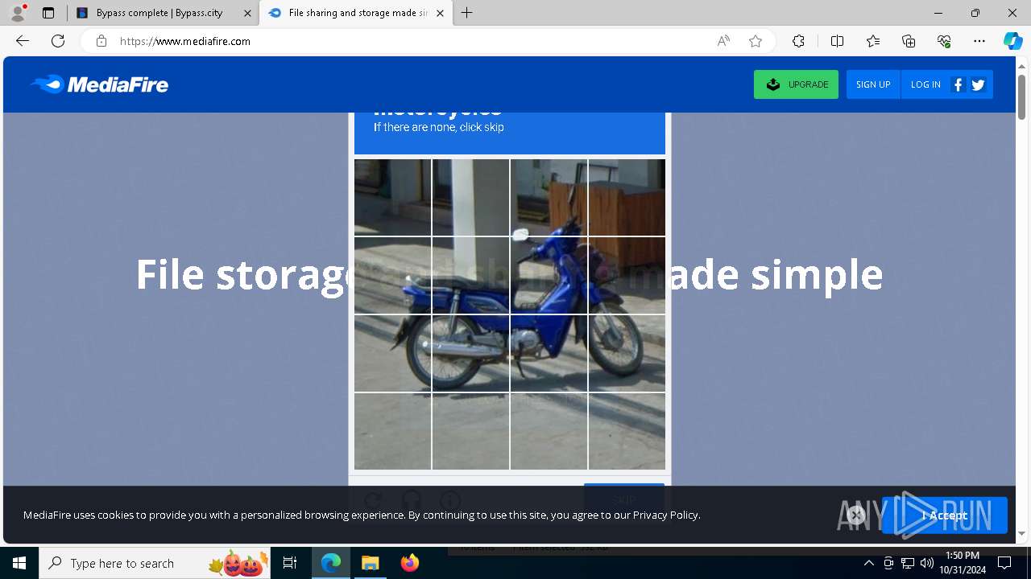View site information via the lock icon
Screen dimensions: 1031x579
(x=101, y=41)
